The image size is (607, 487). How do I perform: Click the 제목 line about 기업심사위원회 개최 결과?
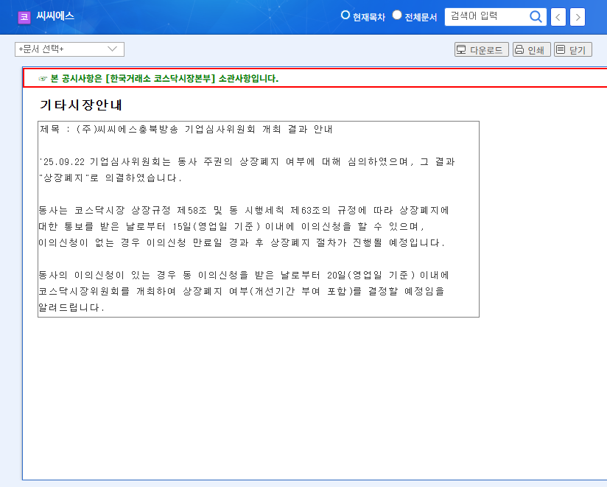click(x=186, y=129)
